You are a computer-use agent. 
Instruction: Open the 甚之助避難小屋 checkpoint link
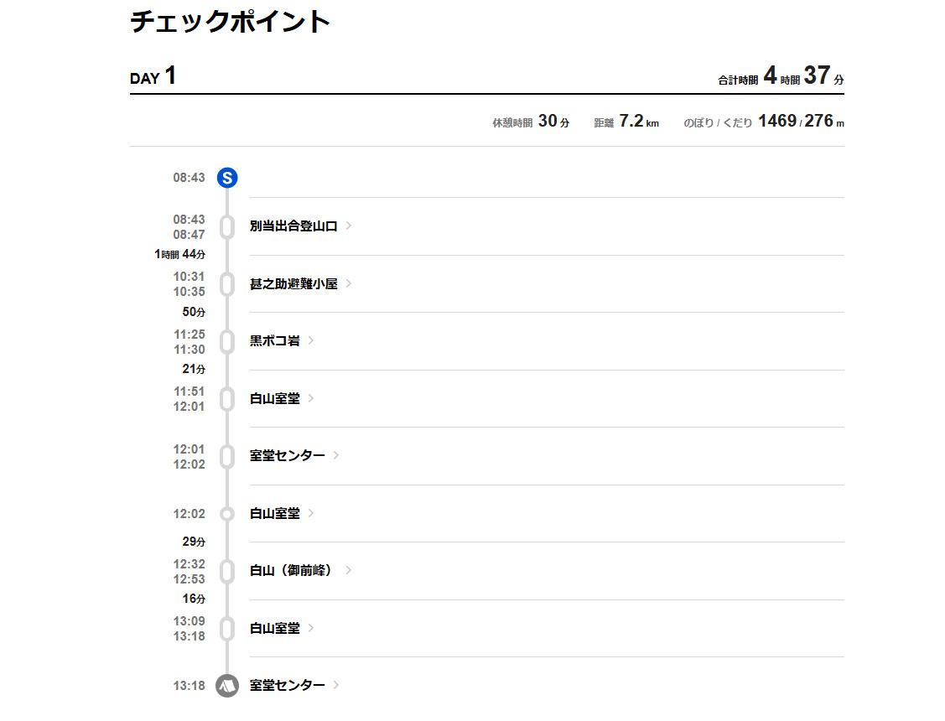click(293, 284)
